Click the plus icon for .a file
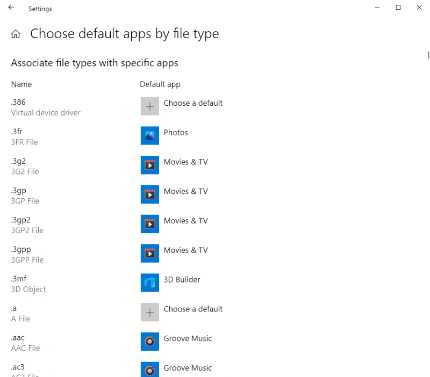 pyautogui.click(x=150, y=312)
